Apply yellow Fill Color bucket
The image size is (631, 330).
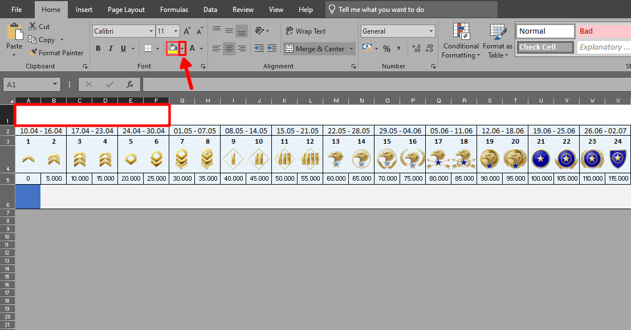point(173,48)
